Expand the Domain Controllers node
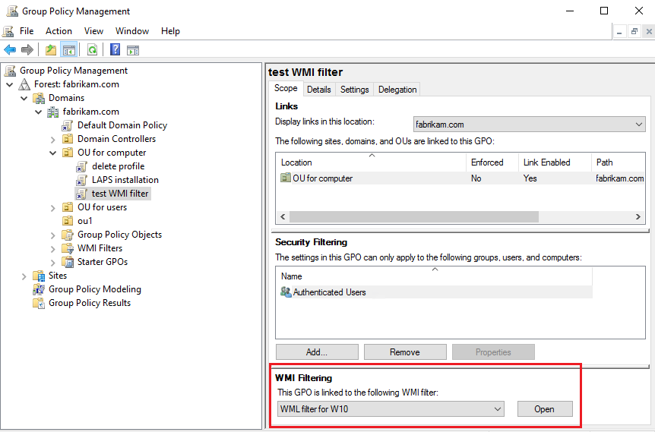Viewport: 655px width, 432px height. pyautogui.click(x=52, y=140)
